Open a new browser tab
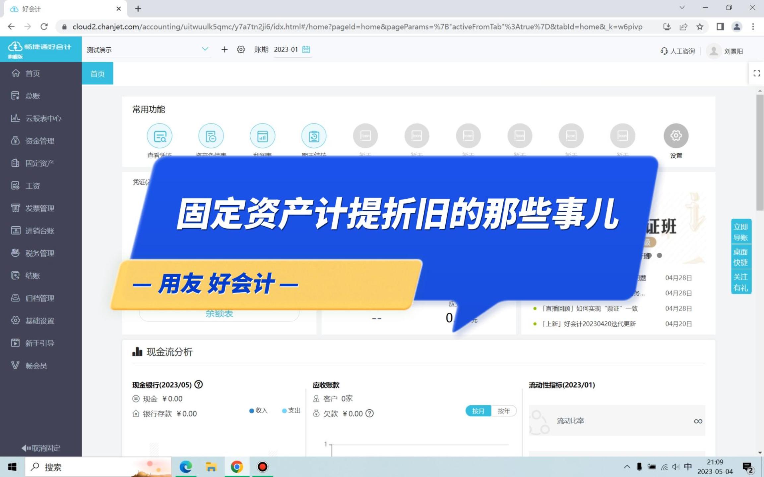Screen dimensions: 764x477 click(x=138, y=9)
